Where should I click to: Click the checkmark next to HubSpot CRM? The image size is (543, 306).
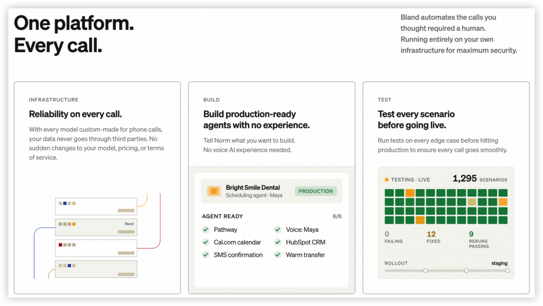tap(278, 242)
